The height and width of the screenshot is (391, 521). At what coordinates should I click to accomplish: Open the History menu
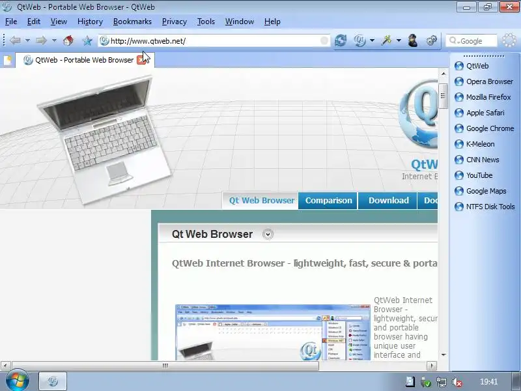coord(90,22)
